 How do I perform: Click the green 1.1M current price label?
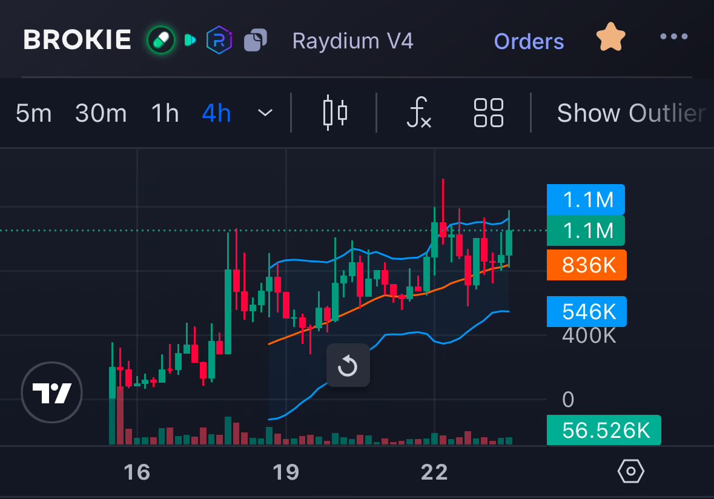[586, 230]
